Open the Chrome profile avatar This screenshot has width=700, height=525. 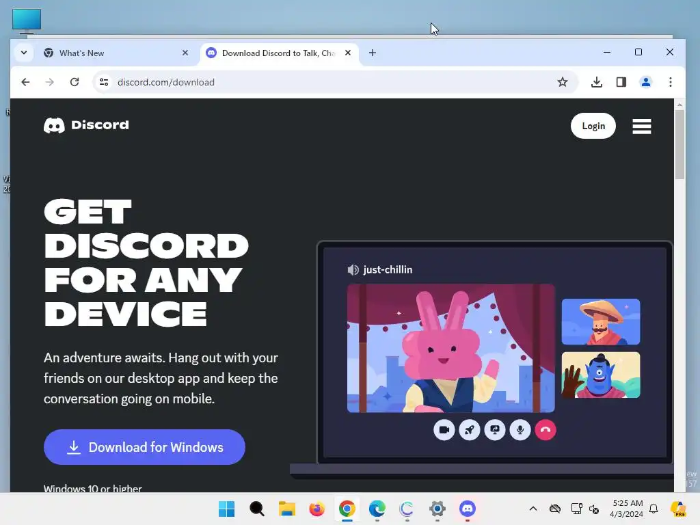pos(645,82)
